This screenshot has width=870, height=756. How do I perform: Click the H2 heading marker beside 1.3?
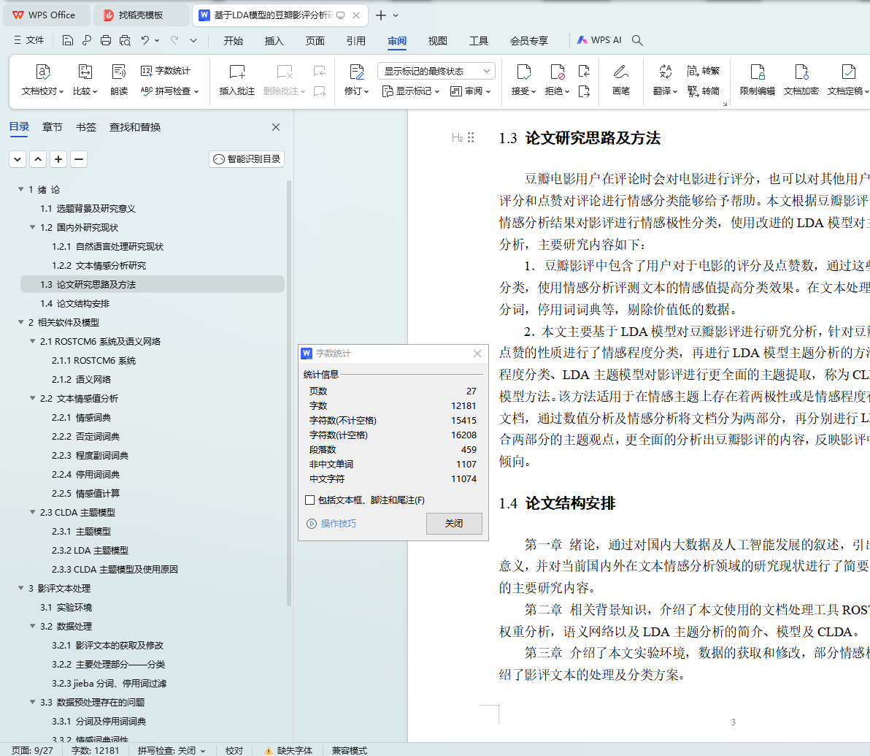pyautogui.click(x=457, y=138)
